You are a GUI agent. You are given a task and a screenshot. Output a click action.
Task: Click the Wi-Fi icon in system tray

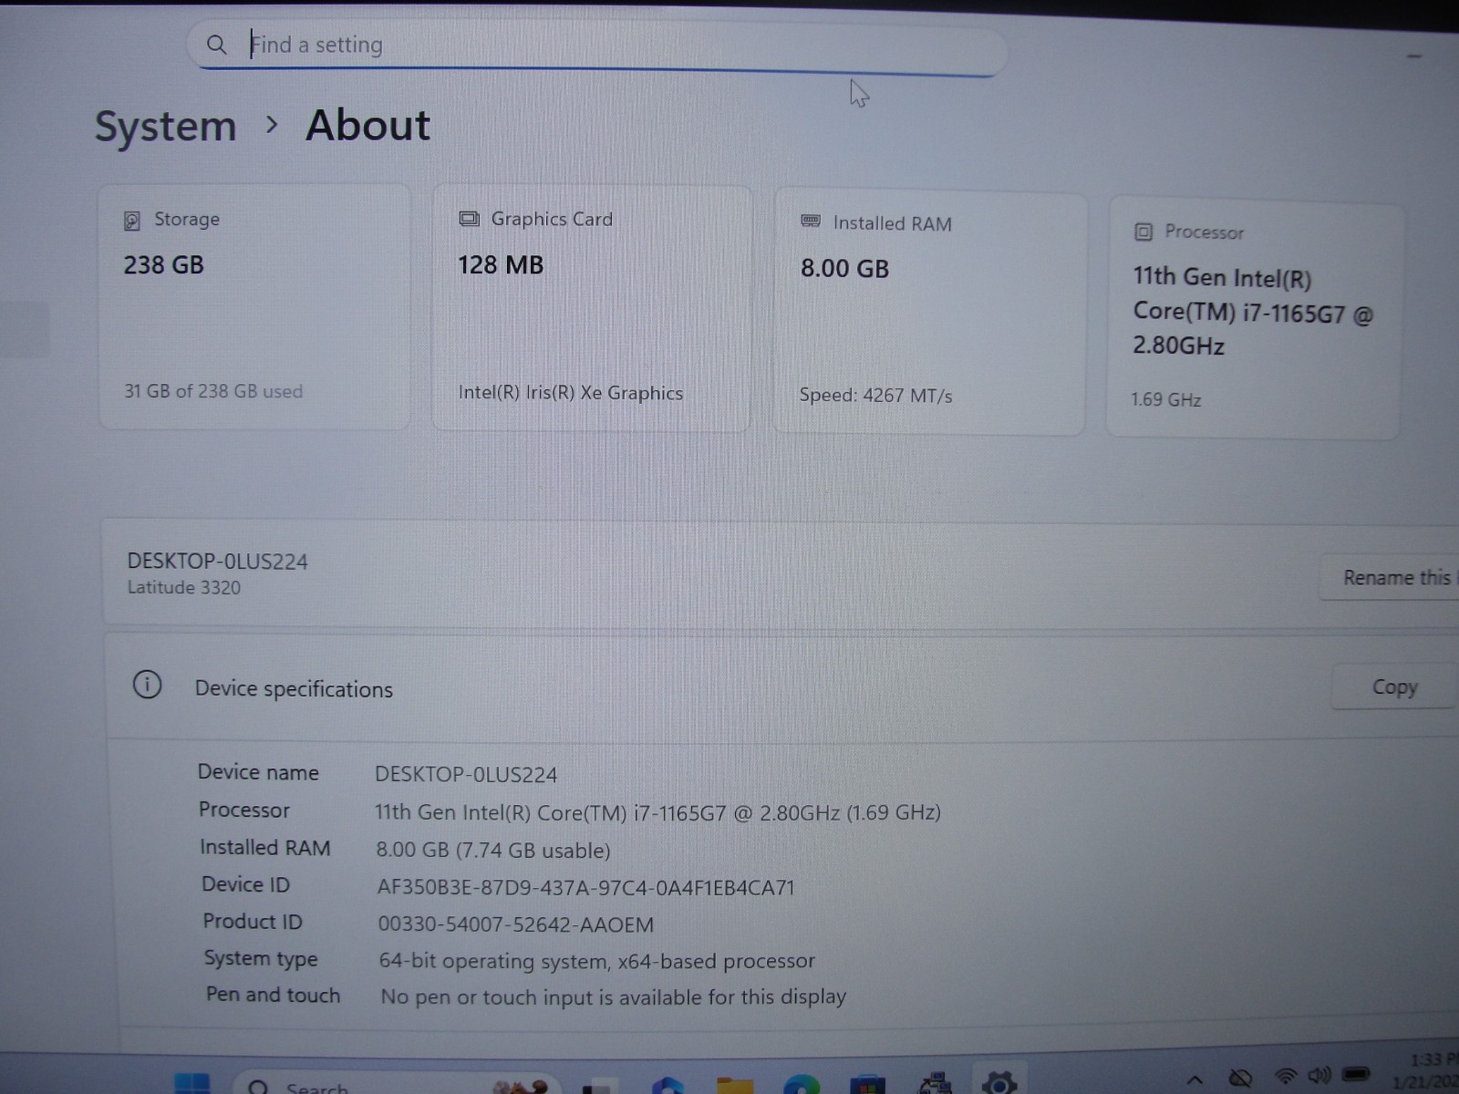(1285, 1077)
